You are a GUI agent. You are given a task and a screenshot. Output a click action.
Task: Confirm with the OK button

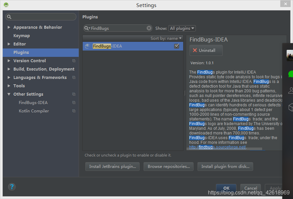(x=226, y=188)
